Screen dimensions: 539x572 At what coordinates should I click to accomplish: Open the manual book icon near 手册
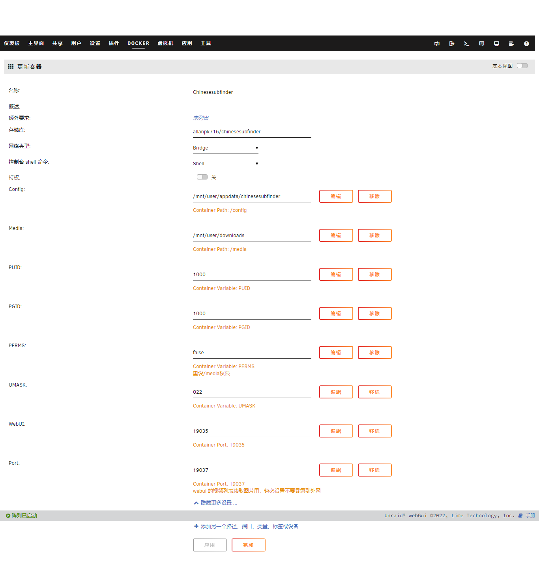click(x=520, y=515)
